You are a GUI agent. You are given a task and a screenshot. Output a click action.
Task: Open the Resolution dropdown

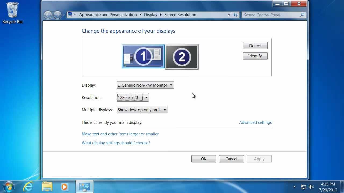133,97
